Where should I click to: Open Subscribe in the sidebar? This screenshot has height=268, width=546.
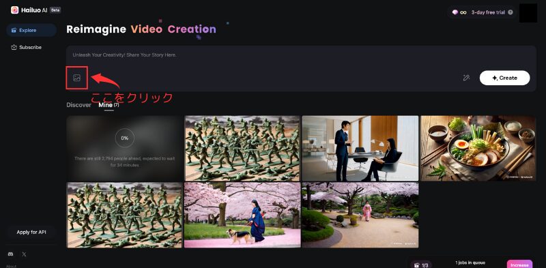coord(31,47)
